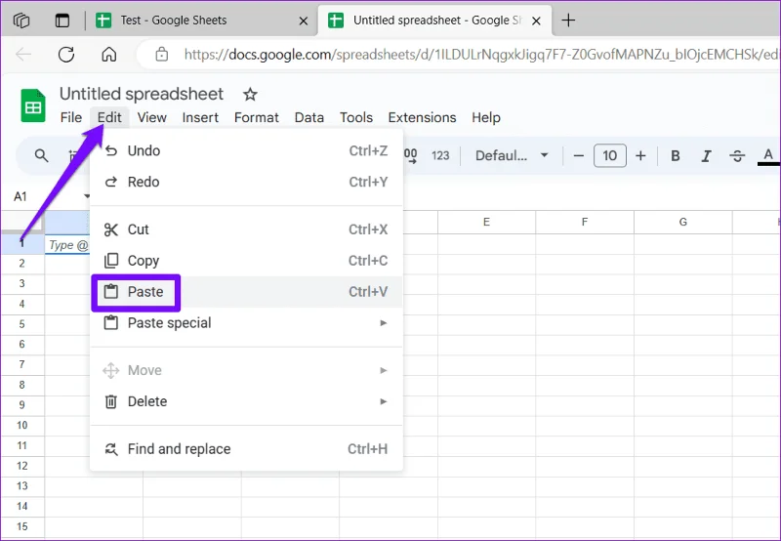Click the browser home icon

click(108, 55)
